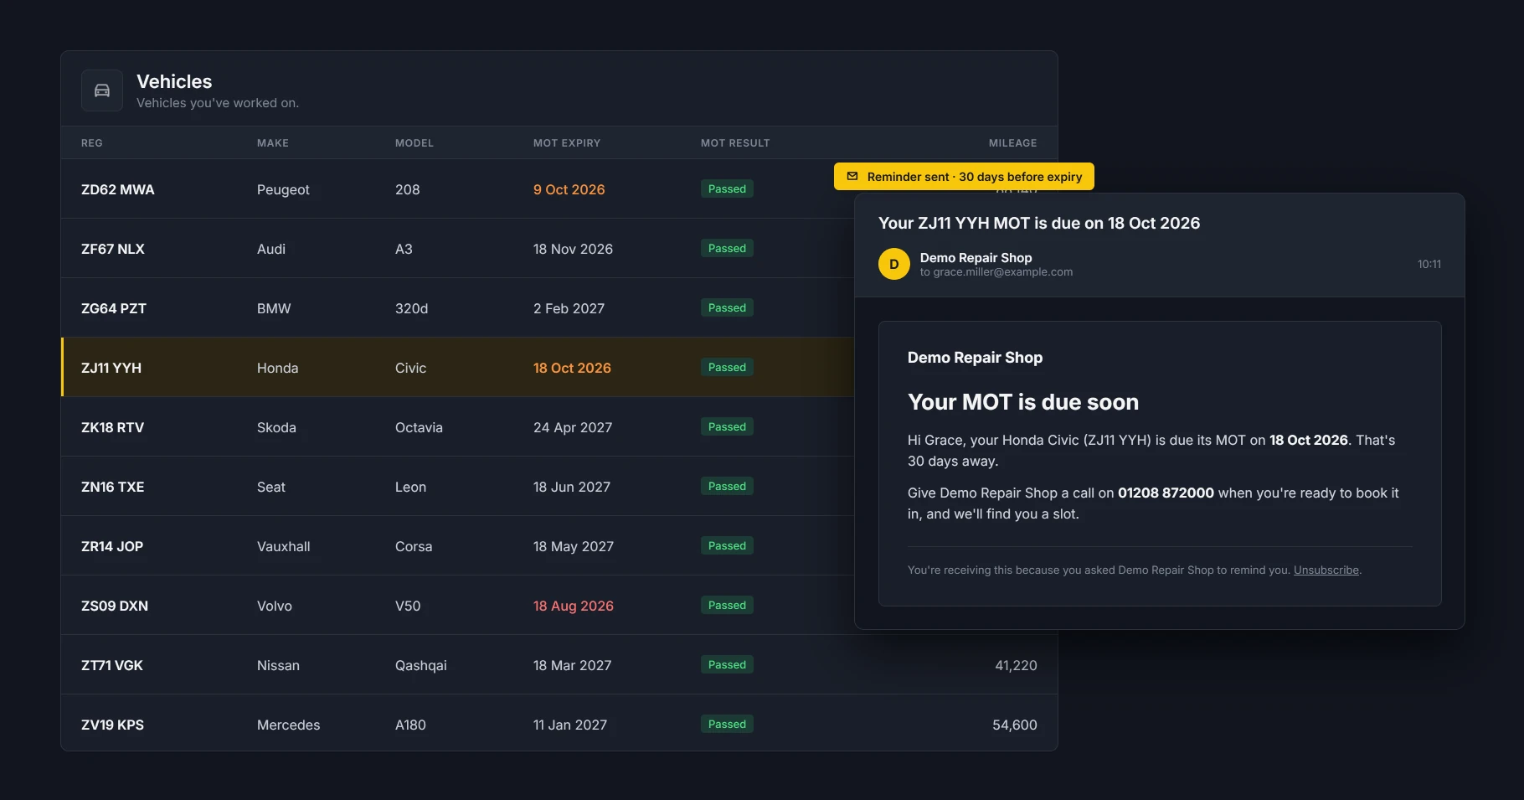Click the Passed badge in Vauxhall row
Image resolution: width=1524 pixels, height=800 pixels.
tap(727, 545)
